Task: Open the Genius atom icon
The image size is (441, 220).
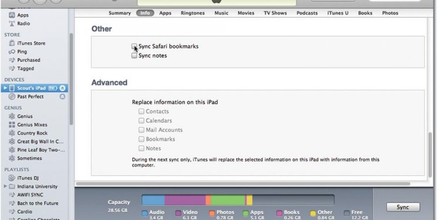Action: pyautogui.click(x=12, y=116)
